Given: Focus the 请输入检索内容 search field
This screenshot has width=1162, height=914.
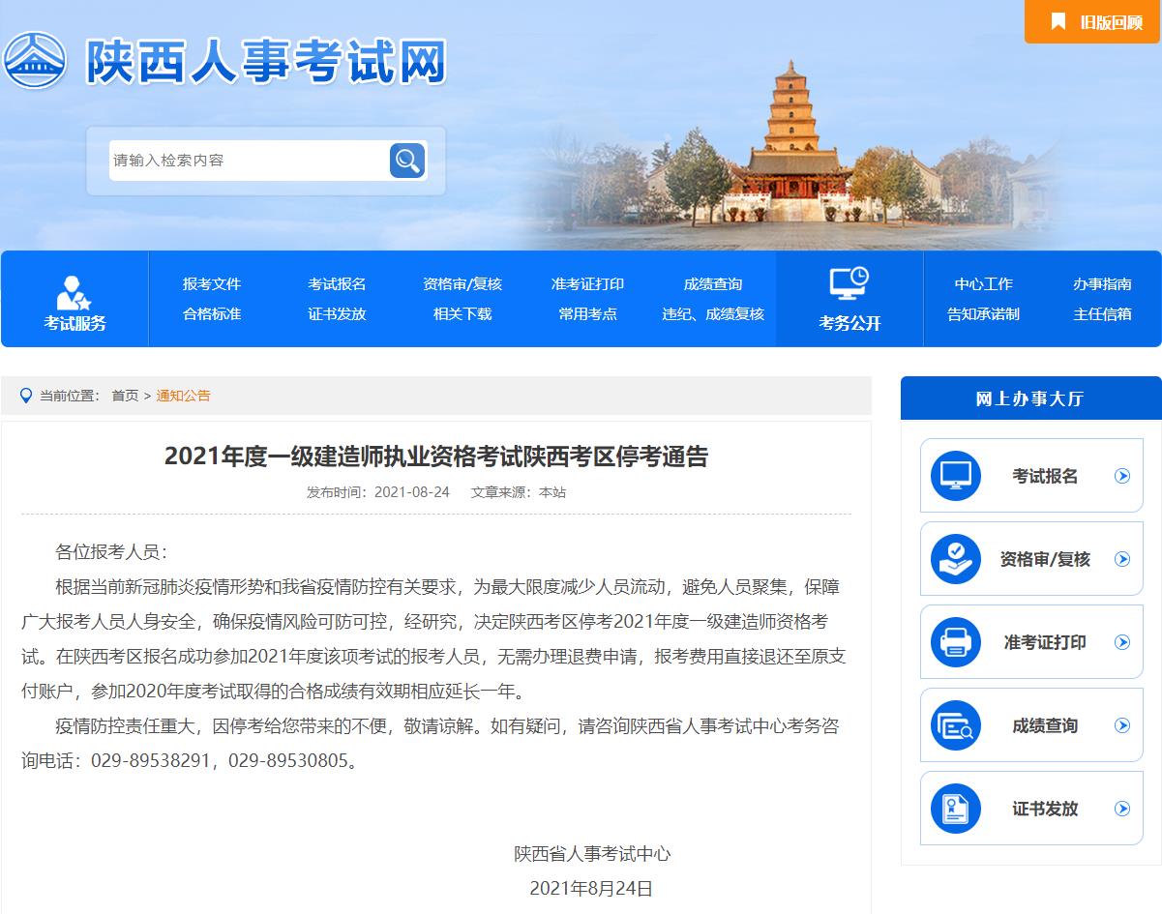Looking at the screenshot, I should point(248,161).
